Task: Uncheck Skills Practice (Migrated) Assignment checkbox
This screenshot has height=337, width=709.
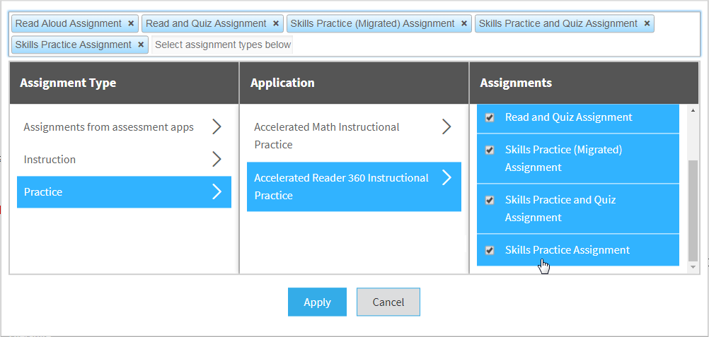Action: click(489, 150)
